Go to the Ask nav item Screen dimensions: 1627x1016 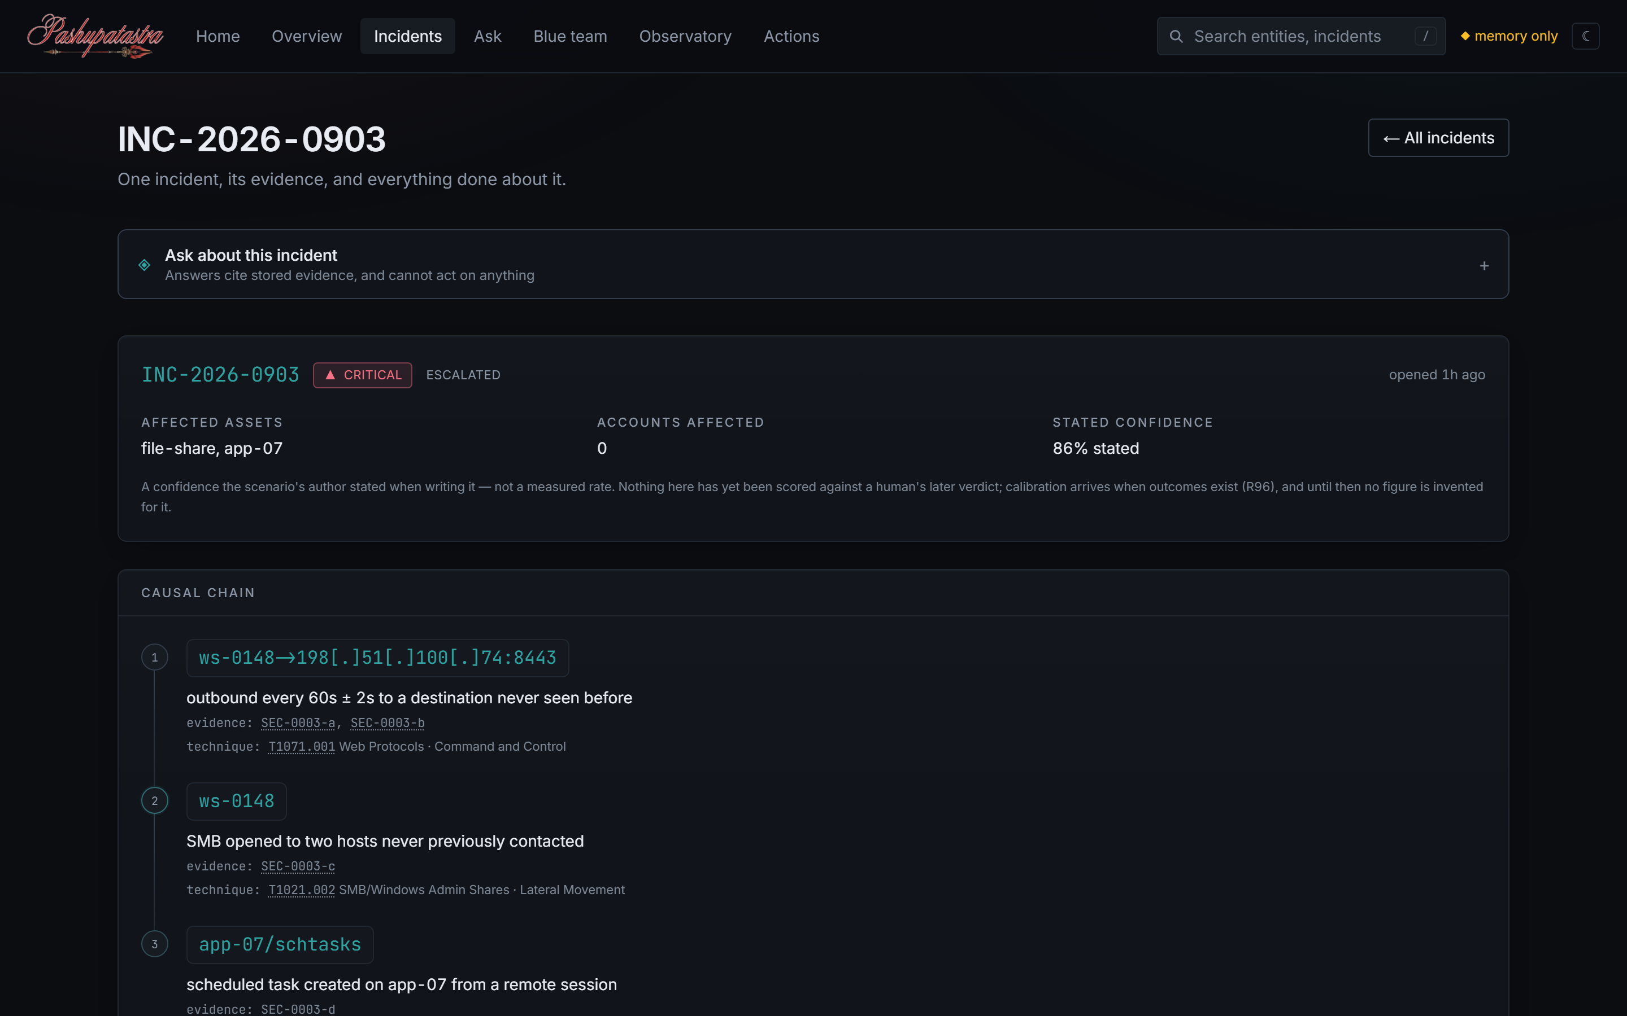coord(488,36)
